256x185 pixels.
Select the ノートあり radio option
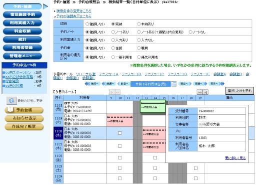pos(113,32)
